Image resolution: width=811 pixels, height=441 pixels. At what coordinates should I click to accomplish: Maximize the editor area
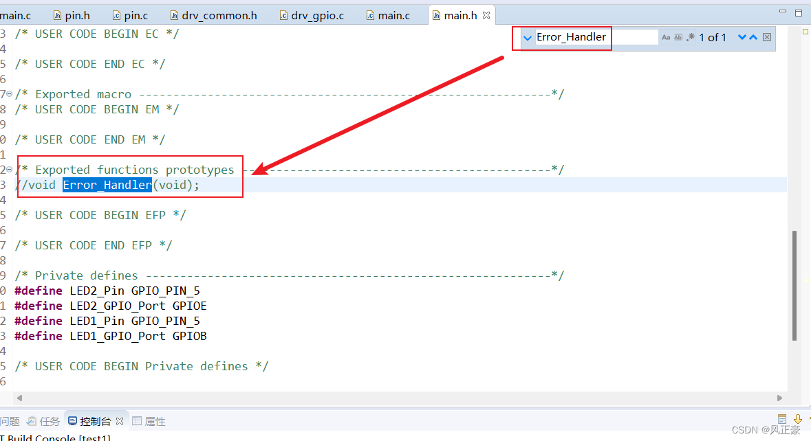(799, 12)
